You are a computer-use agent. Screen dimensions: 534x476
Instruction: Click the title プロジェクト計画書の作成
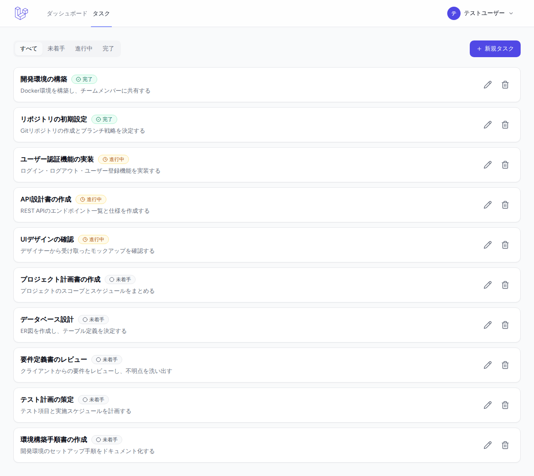[60, 280]
